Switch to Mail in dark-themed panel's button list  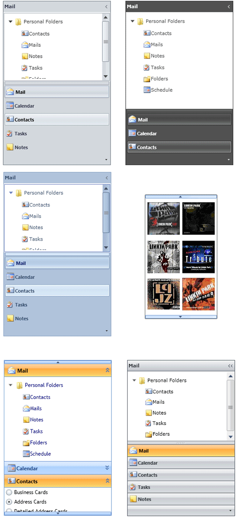(179, 119)
